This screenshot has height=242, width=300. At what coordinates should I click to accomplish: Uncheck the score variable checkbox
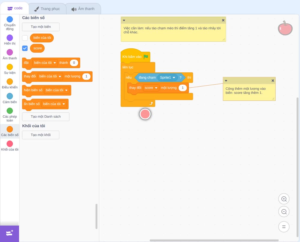point(25,48)
